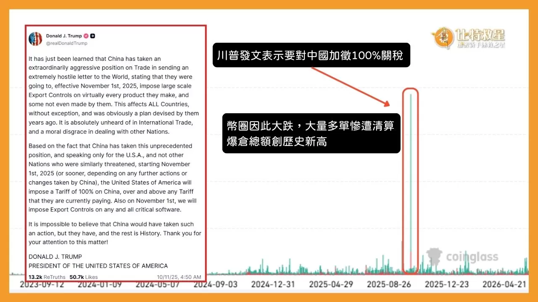The width and height of the screenshot is (538, 302).
Task: Click the 2024-09-03 axis date label
Action: pyautogui.click(x=215, y=284)
